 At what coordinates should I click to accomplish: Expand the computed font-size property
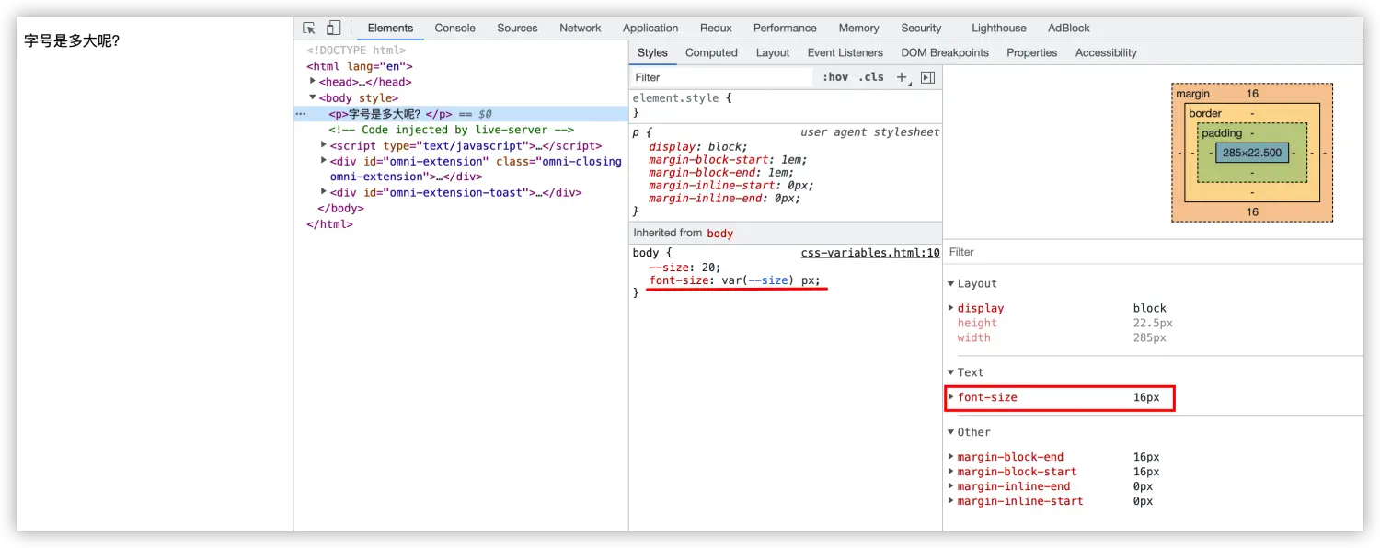click(x=951, y=397)
